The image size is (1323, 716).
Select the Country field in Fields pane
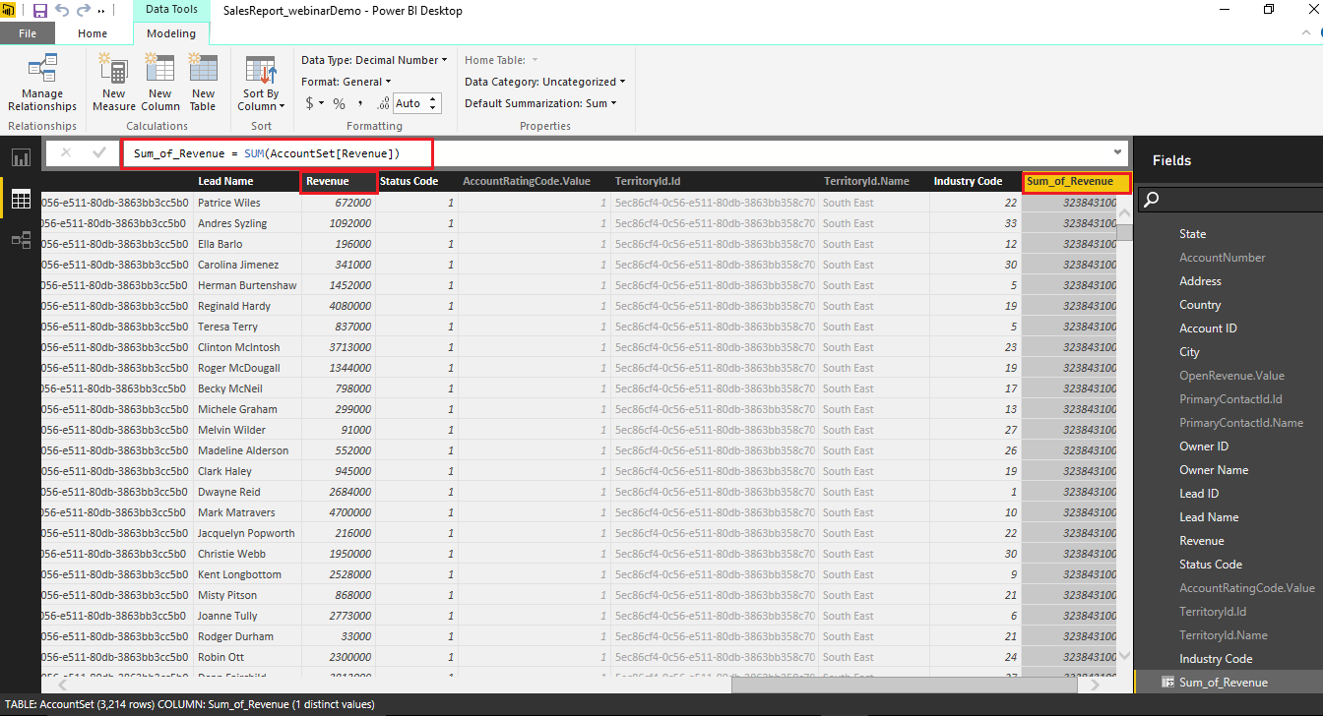tap(1200, 304)
